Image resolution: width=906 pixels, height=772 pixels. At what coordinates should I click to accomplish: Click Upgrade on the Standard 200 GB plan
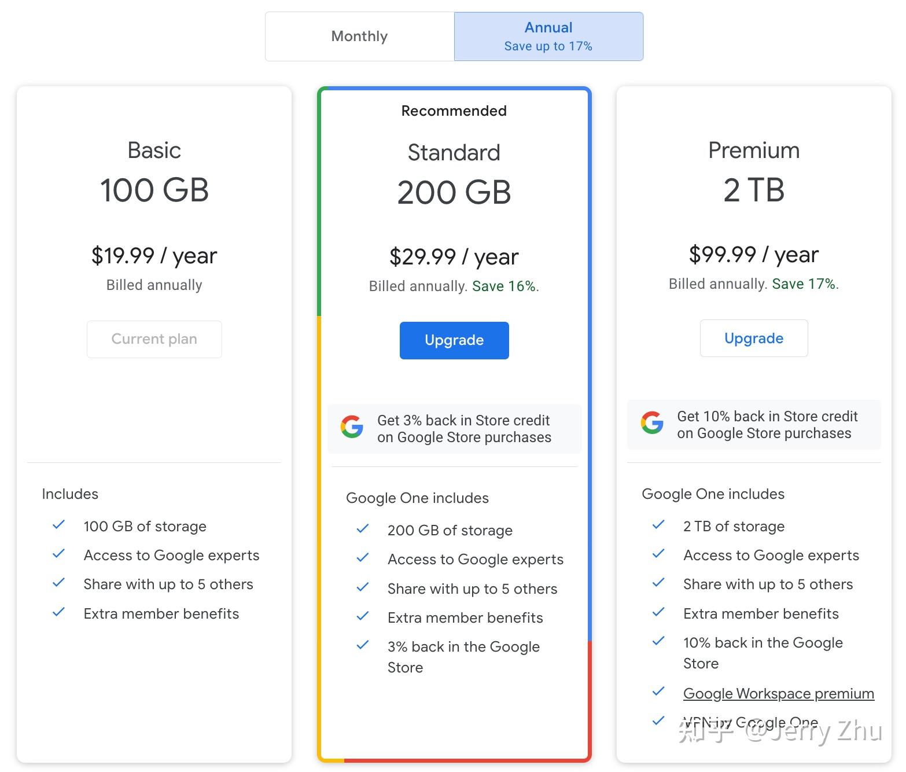pyautogui.click(x=454, y=340)
